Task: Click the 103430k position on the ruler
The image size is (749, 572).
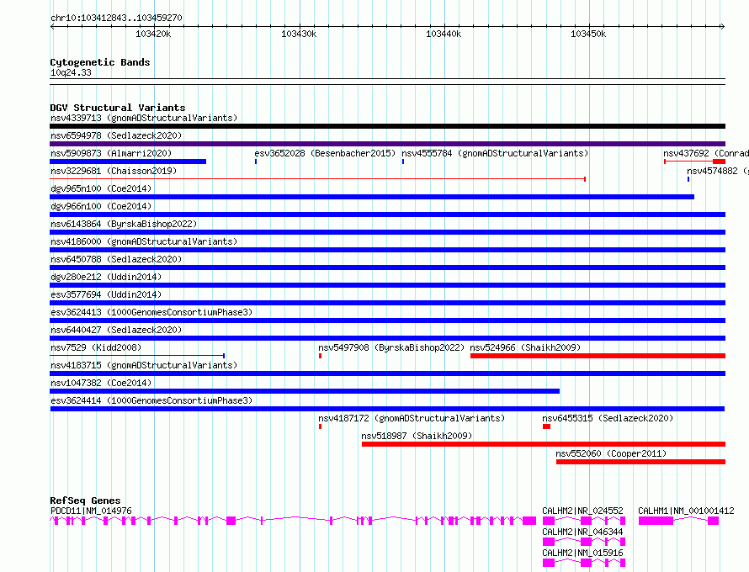Action: tap(298, 34)
